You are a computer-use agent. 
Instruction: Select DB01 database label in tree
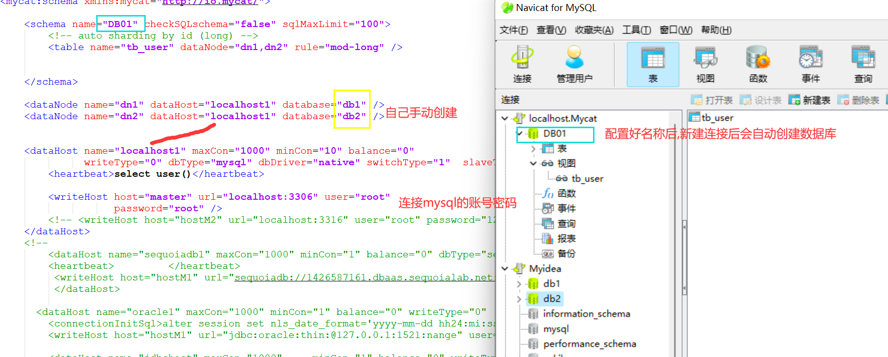tap(554, 134)
